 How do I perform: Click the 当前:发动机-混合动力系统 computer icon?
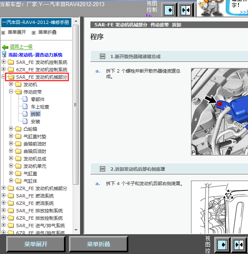click(x=4, y=54)
